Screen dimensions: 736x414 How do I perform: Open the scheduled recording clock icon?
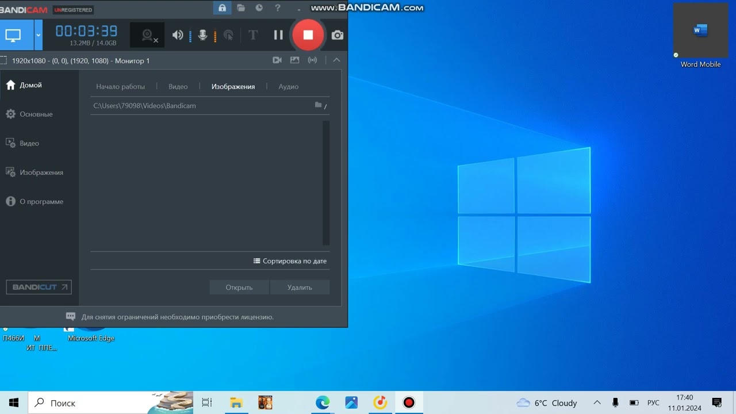[259, 8]
